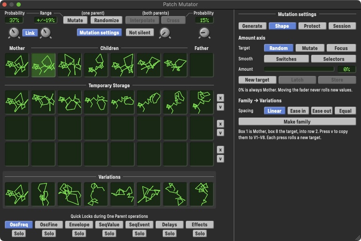The width and height of the screenshot is (361, 241).
Task: Open the Protect tab
Action: [x=312, y=26]
